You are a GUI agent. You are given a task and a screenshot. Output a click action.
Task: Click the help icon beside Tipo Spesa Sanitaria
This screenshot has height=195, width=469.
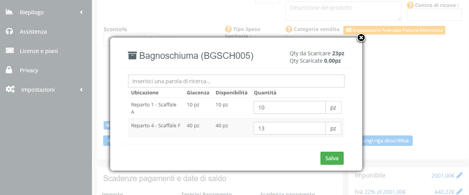(228, 29)
